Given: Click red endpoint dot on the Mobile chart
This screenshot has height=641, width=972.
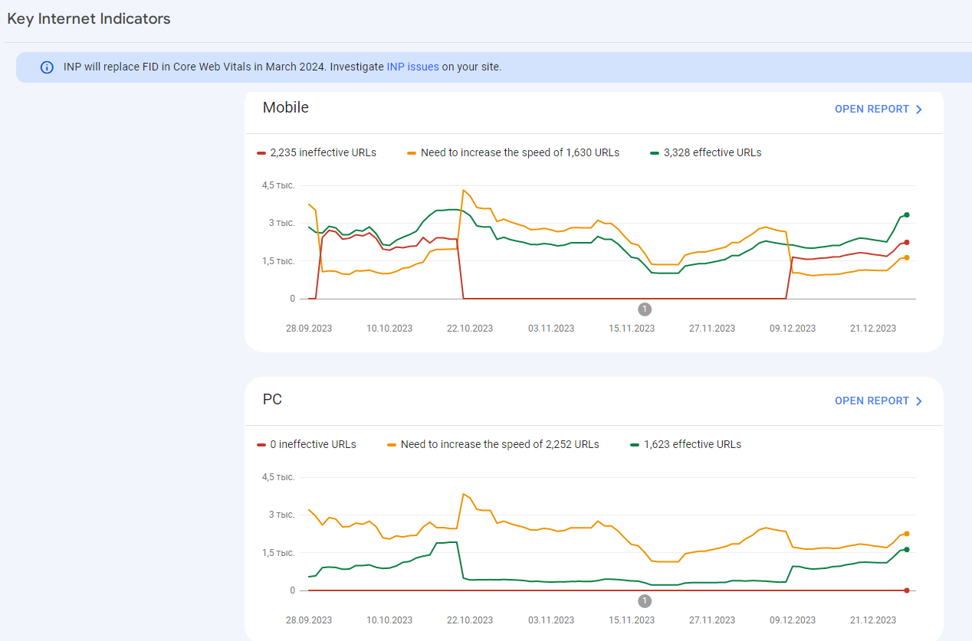Looking at the screenshot, I should pyautogui.click(x=907, y=242).
